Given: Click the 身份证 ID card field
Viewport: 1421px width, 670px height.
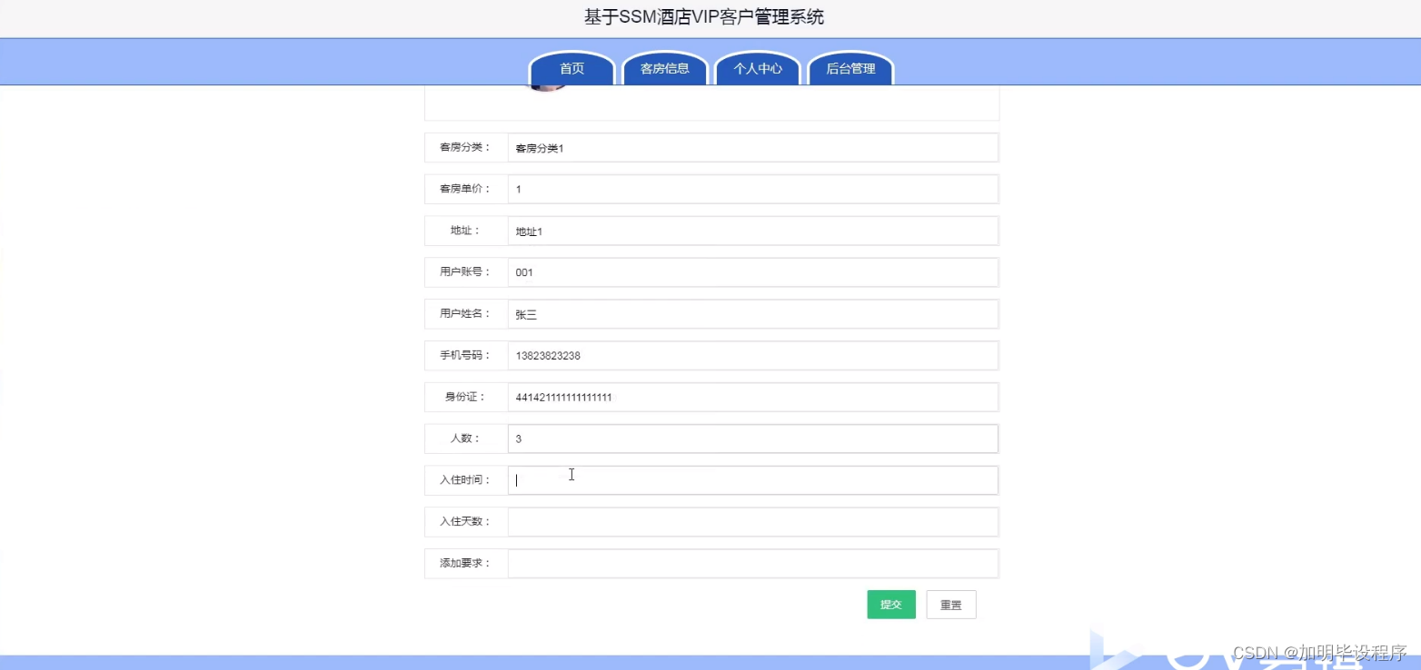Looking at the screenshot, I should coord(752,397).
